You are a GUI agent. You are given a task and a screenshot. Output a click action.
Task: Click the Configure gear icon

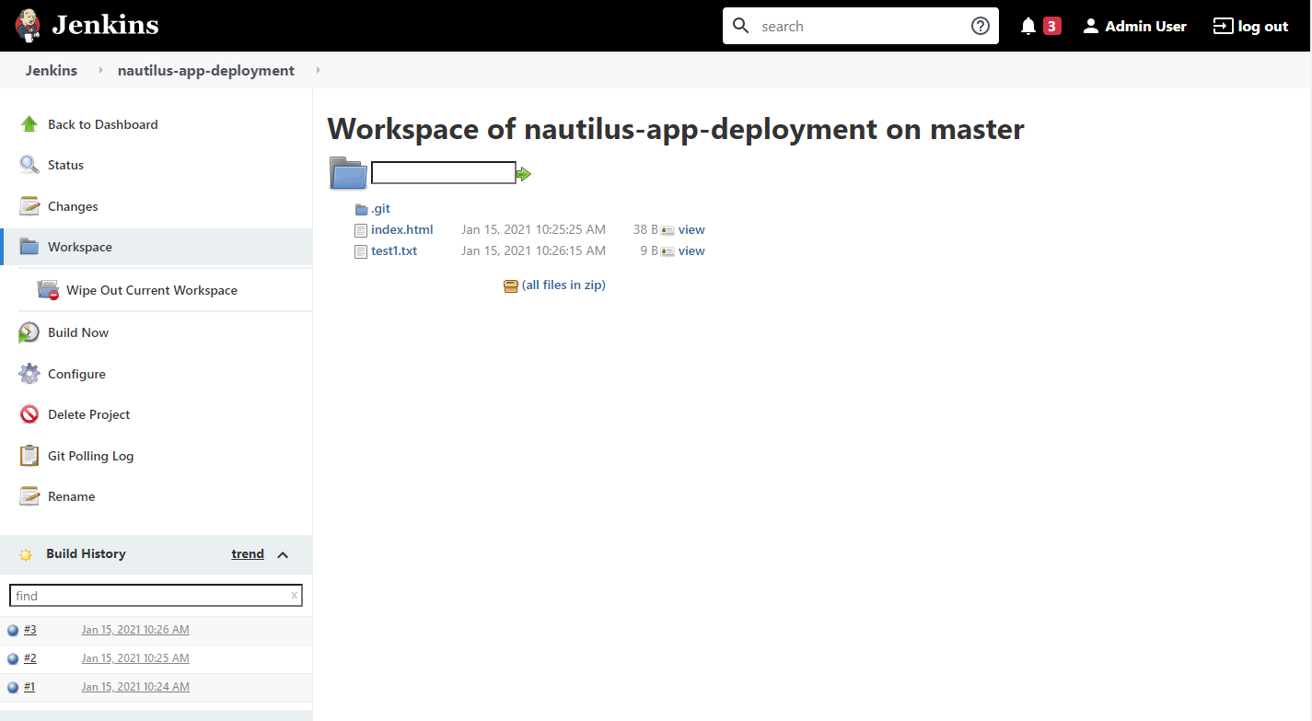[29, 374]
